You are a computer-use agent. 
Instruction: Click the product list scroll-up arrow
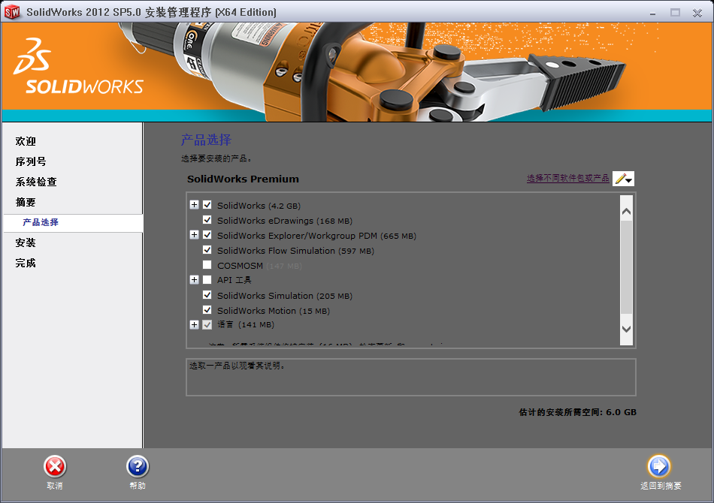tap(627, 212)
